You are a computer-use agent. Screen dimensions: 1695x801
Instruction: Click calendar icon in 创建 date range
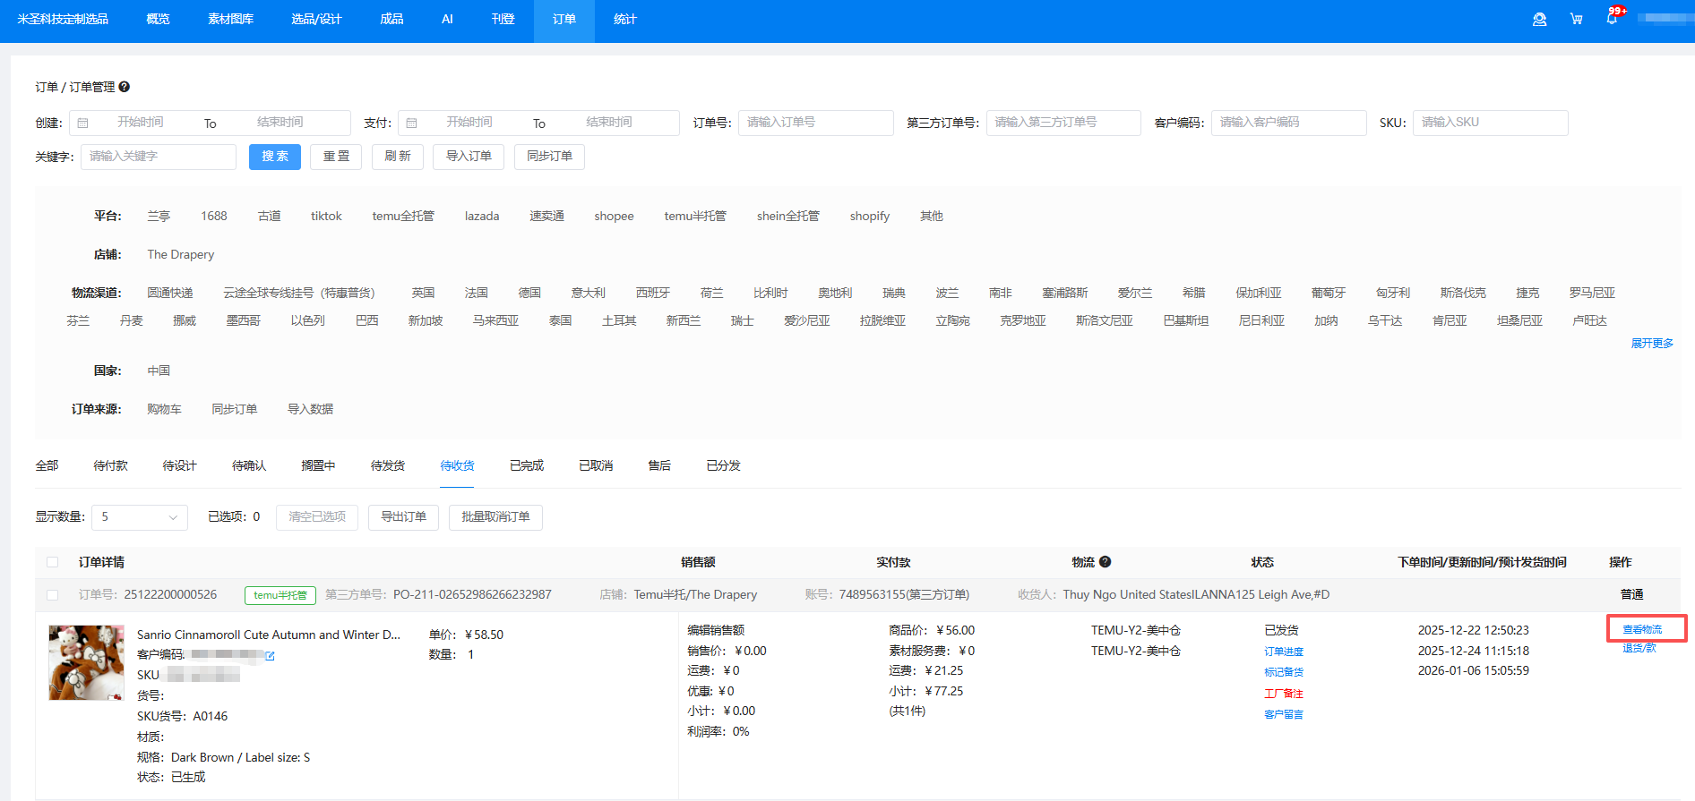coord(83,123)
